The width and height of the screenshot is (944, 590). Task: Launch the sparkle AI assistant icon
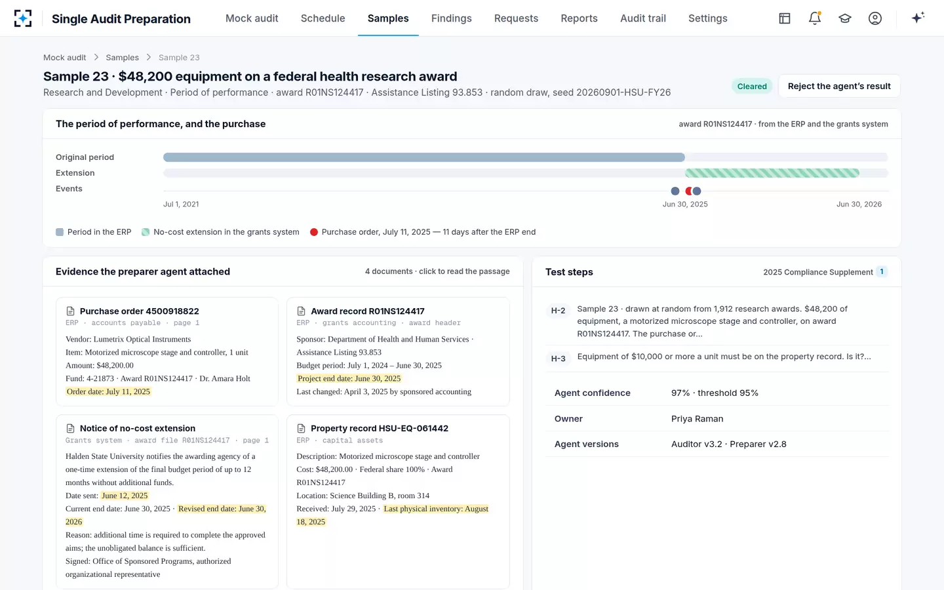click(x=918, y=18)
